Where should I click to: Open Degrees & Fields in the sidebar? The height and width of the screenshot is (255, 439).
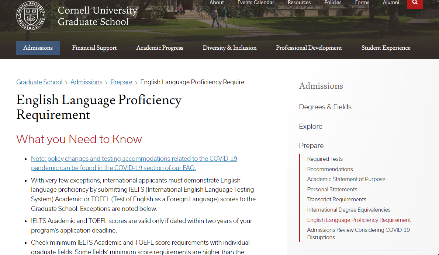coord(325,107)
